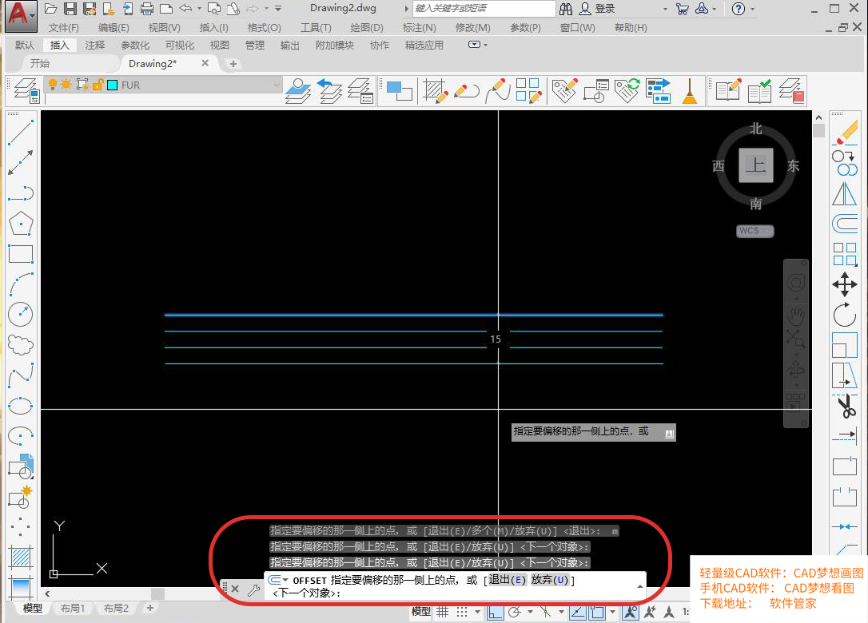Switch to the 布局1 layout tab
The width and height of the screenshot is (868, 623).
[73, 608]
